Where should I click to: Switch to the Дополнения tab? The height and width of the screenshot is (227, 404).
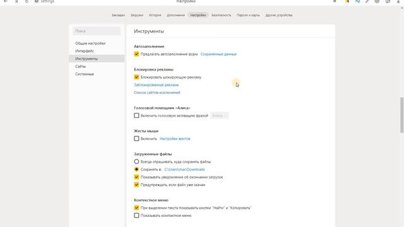175,15
